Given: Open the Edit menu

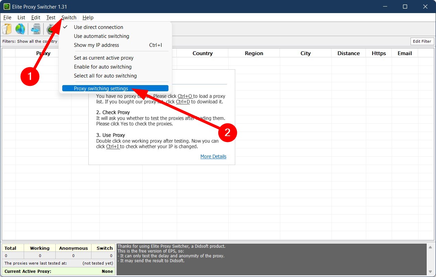Looking at the screenshot, I should tap(36, 18).
